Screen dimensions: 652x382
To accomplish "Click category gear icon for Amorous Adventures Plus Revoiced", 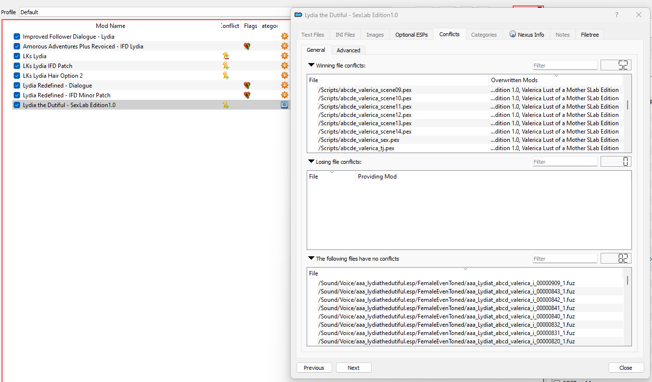I will [284, 46].
